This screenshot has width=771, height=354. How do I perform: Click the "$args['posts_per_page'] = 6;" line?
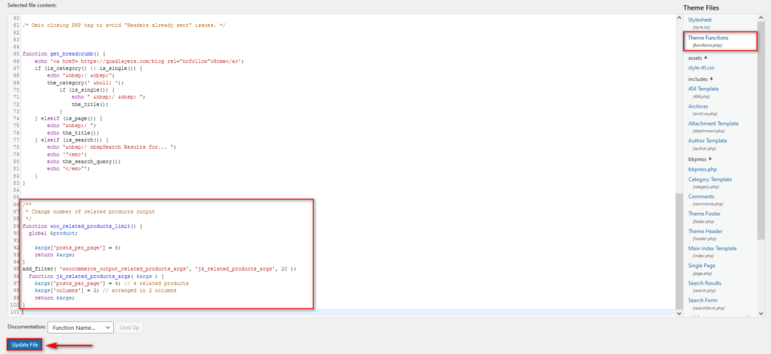click(78, 248)
